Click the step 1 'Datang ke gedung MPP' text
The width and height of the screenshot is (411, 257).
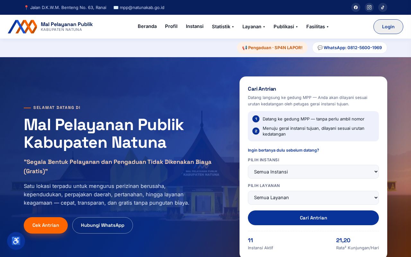(313, 119)
